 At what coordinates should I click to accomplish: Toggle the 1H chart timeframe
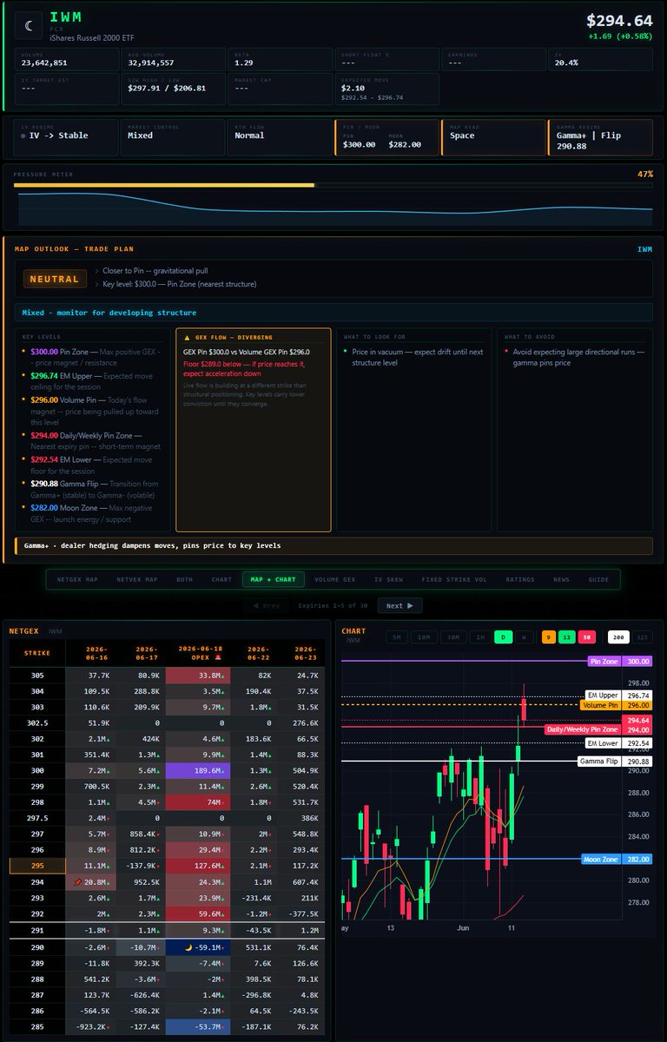tap(479, 636)
